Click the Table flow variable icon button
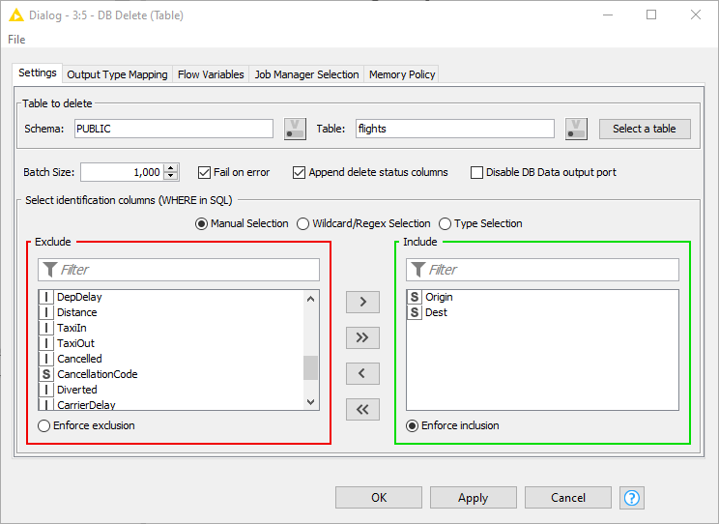719x524 pixels. click(576, 129)
